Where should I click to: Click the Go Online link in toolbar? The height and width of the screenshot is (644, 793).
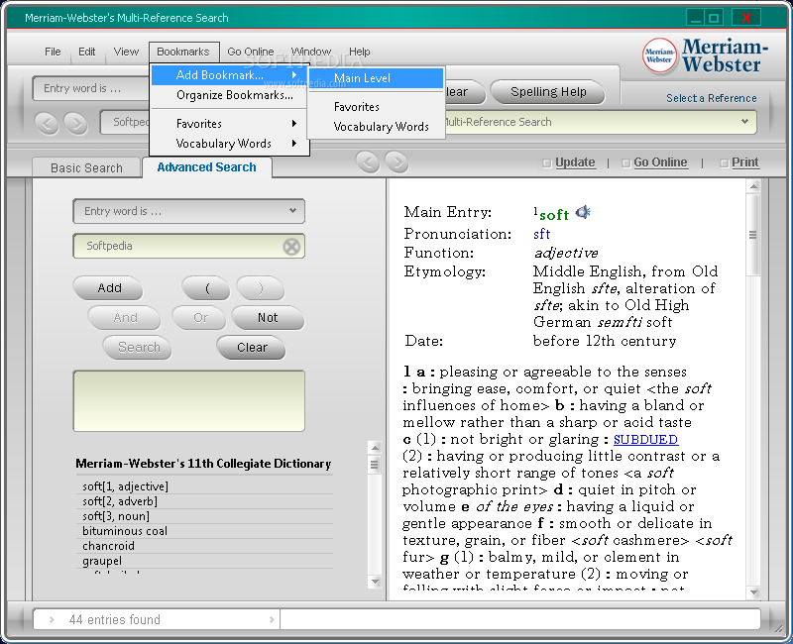(x=660, y=162)
